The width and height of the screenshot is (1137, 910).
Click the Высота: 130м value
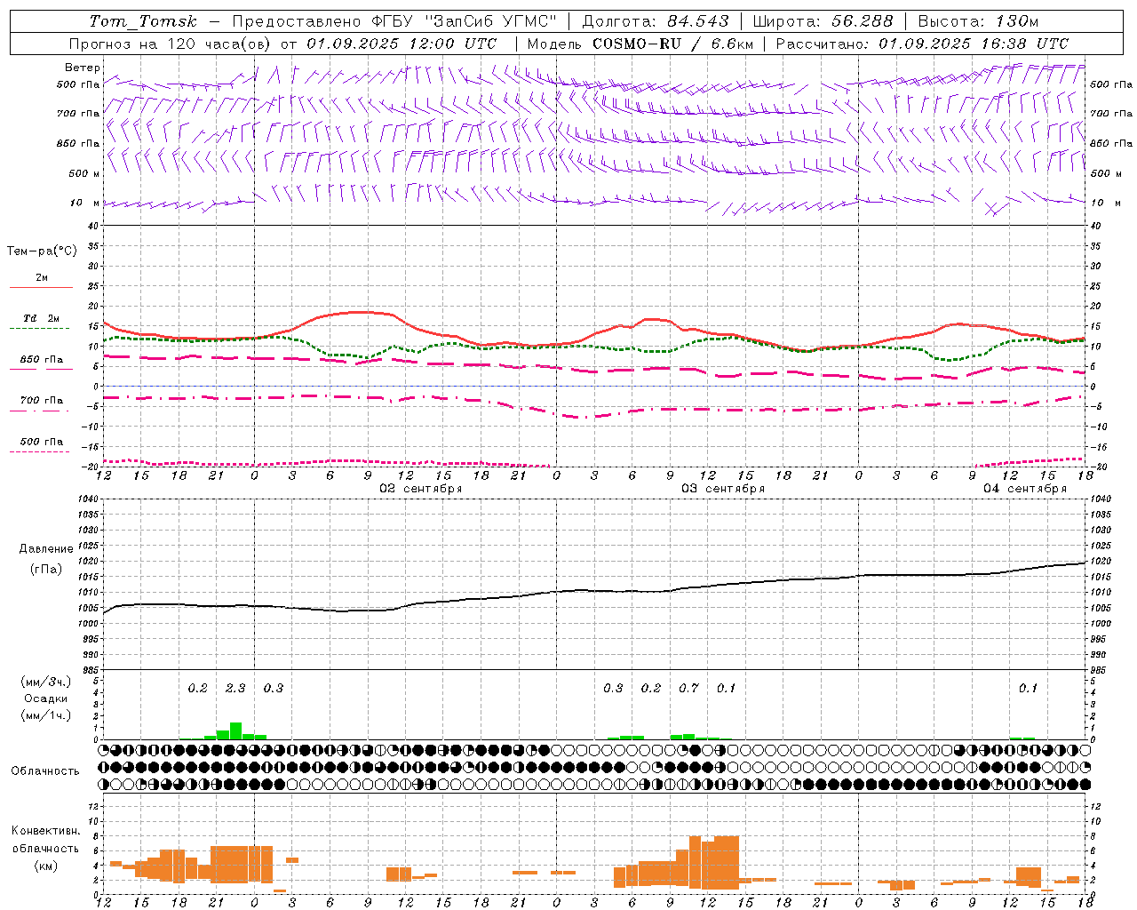[x=978, y=21]
